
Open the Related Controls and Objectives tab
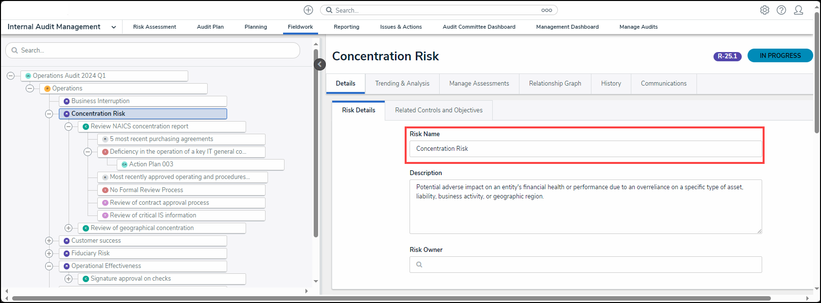click(439, 110)
